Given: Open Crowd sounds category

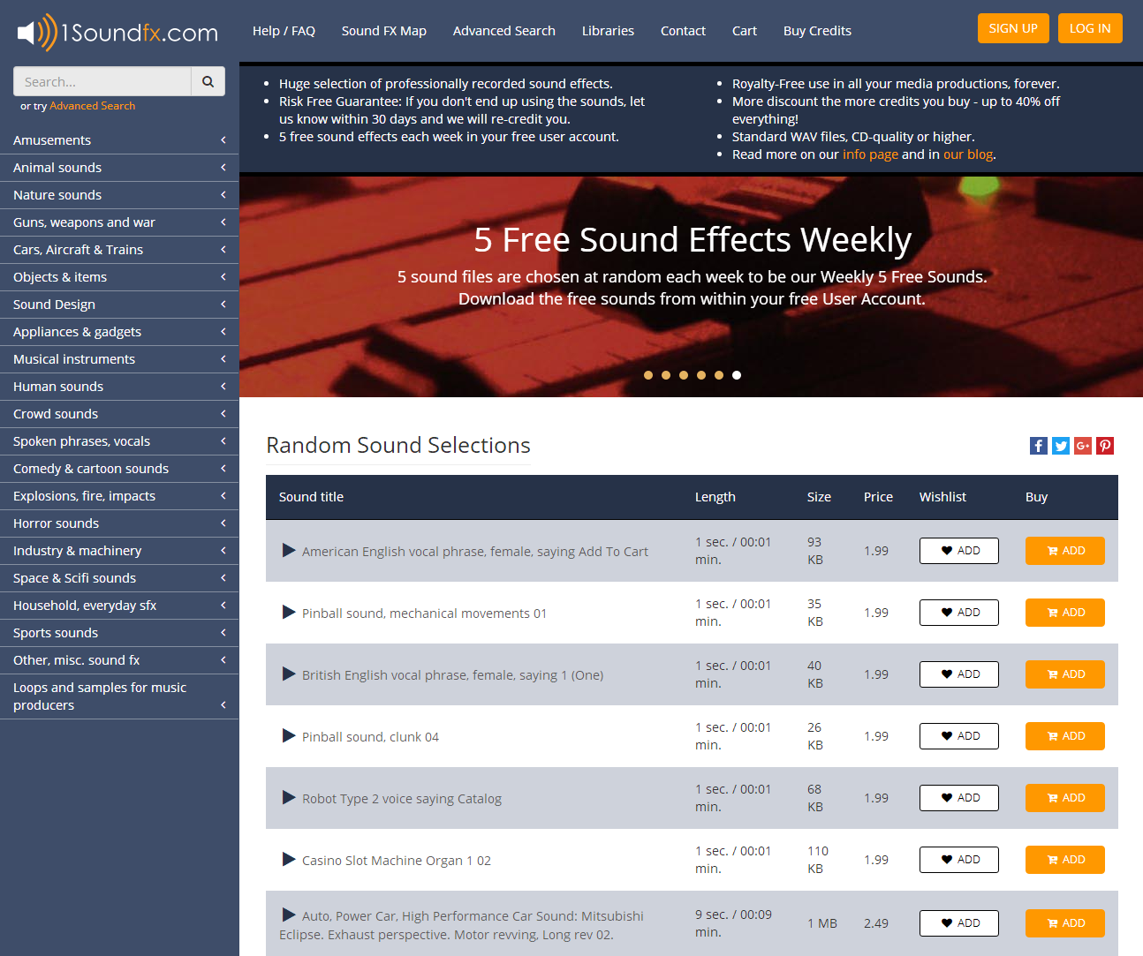Looking at the screenshot, I should [x=119, y=414].
